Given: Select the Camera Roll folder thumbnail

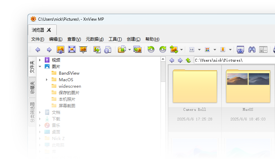Looking at the screenshot, I should (x=195, y=86).
